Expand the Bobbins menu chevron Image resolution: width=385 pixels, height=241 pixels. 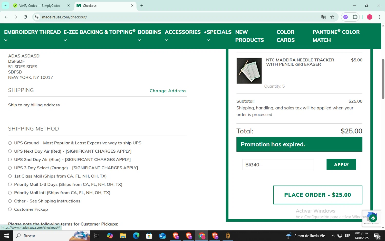click(x=139, y=40)
